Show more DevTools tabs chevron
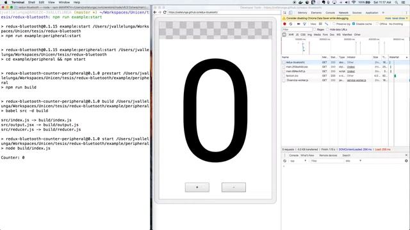The image size is (410, 230). point(383,13)
